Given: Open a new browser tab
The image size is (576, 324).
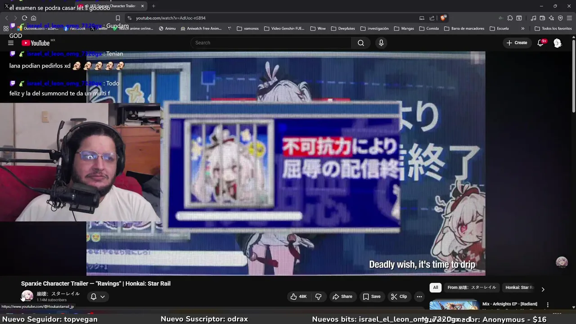Looking at the screenshot, I should (153, 6).
